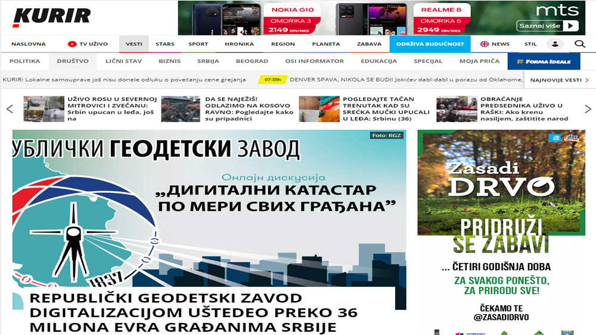Open ODRŽIVA BUDUĆNOST section
This screenshot has height=335, width=596.
coord(430,44)
